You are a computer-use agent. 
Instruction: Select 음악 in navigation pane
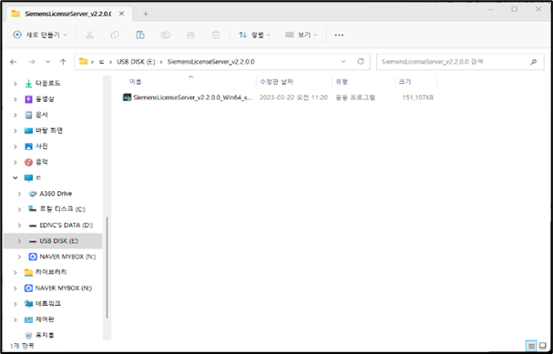[x=42, y=162]
